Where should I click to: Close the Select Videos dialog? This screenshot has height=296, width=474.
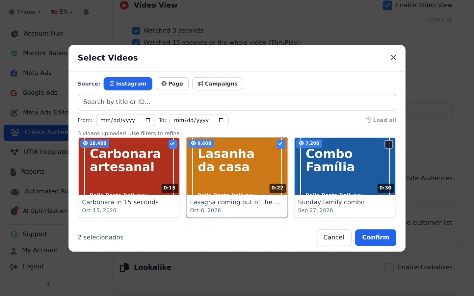pyautogui.click(x=393, y=58)
